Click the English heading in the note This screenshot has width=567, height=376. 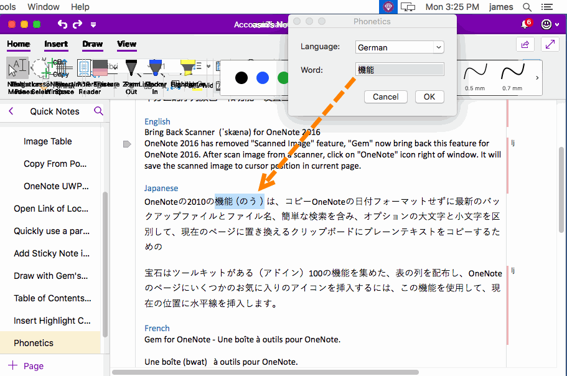click(x=157, y=121)
